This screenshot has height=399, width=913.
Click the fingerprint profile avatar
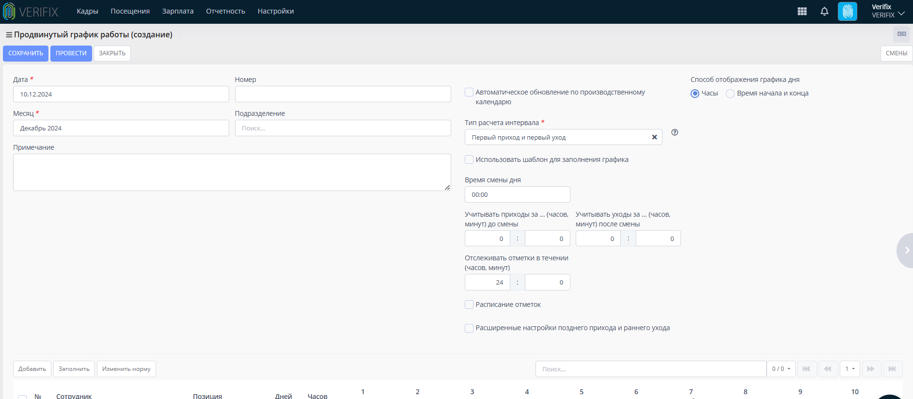[x=847, y=11]
